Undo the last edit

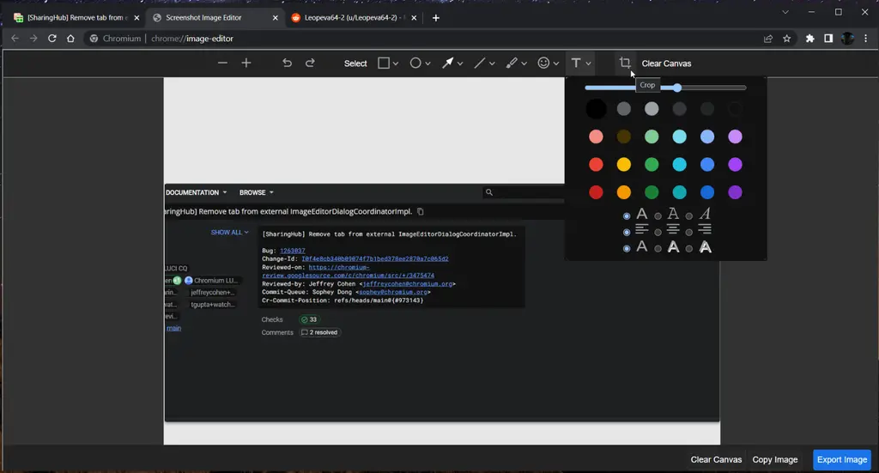point(287,63)
